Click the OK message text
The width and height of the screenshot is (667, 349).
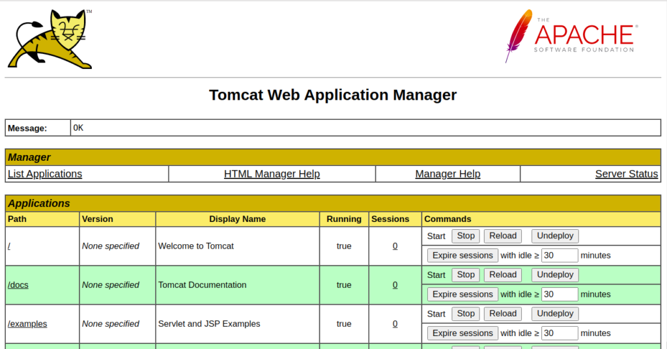(x=78, y=128)
